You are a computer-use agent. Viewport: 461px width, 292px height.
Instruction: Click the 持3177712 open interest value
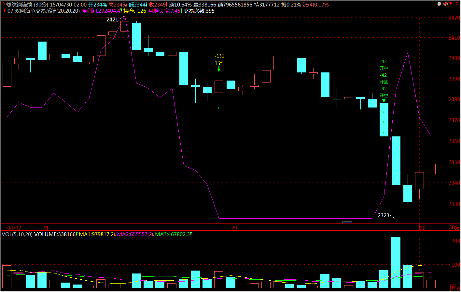[267, 5]
